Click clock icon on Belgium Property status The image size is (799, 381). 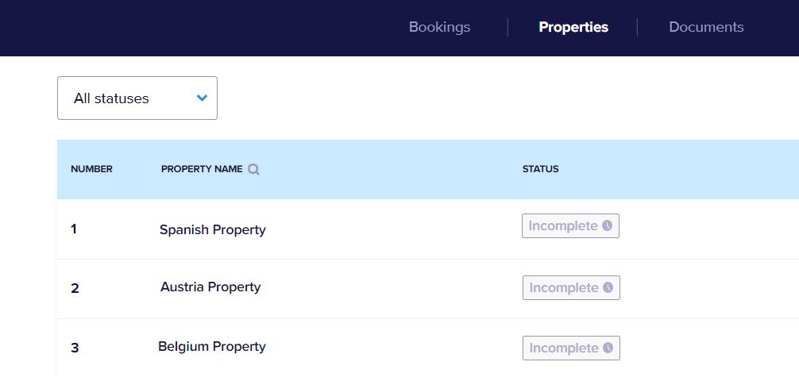[x=608, y=348]
